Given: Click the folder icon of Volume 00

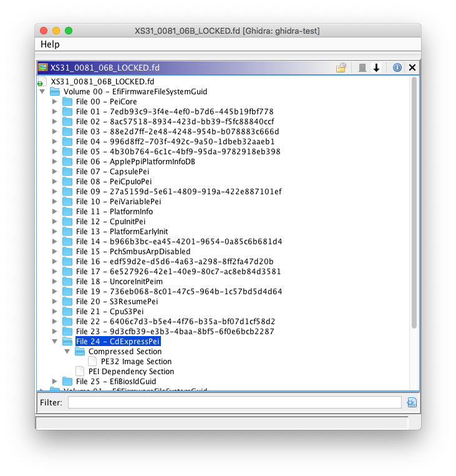Looking at the screenshot, I should click(x=54, y=91).
